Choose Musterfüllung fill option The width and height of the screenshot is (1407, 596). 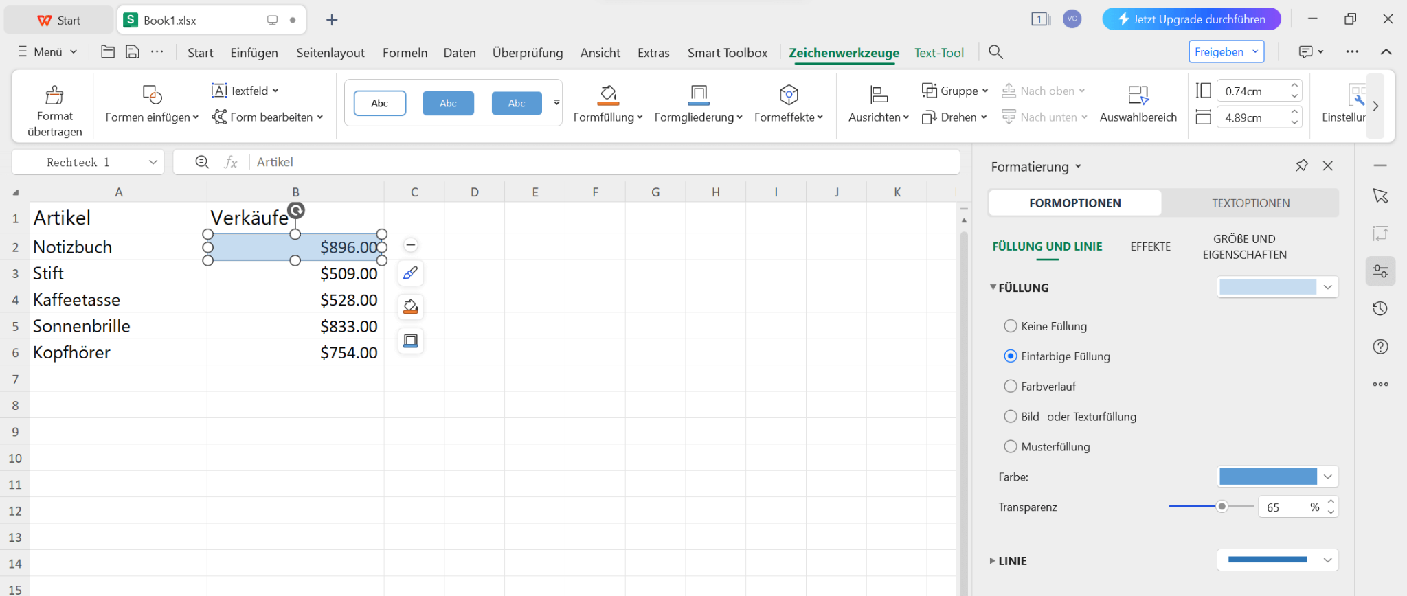click(x=1011, y=447)
